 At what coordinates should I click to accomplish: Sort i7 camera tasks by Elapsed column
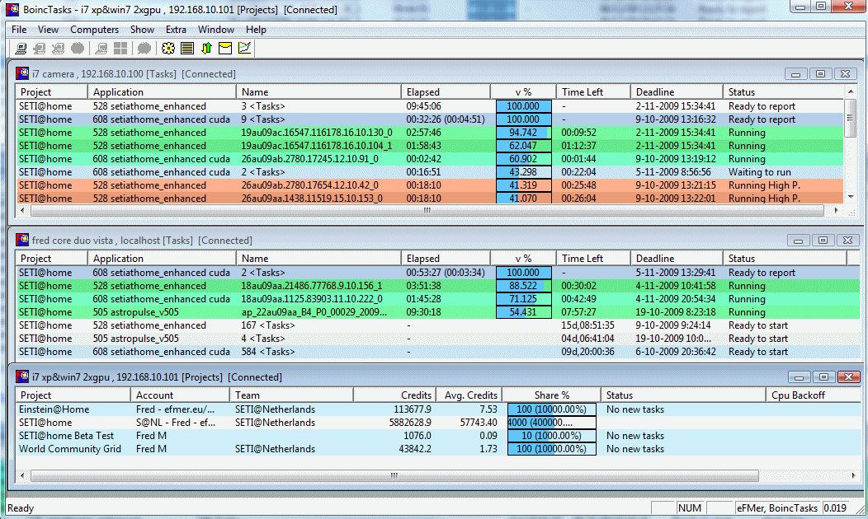446,91
